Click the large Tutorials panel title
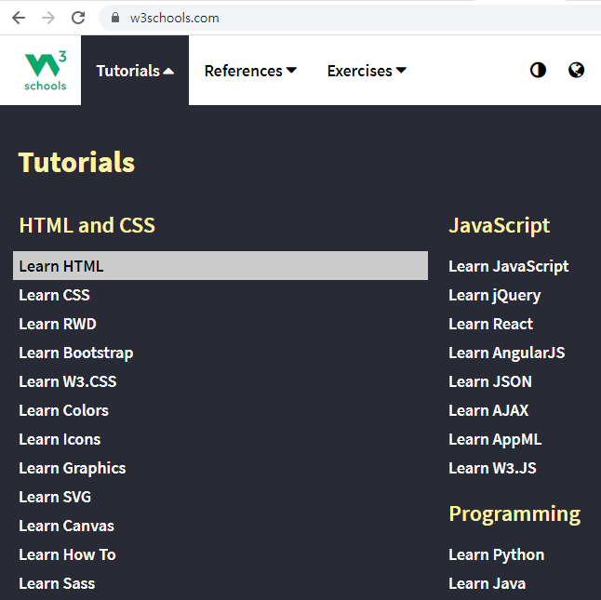Image resolution: width=601 pixels, height=600 pixels. [x=76, y=162]
